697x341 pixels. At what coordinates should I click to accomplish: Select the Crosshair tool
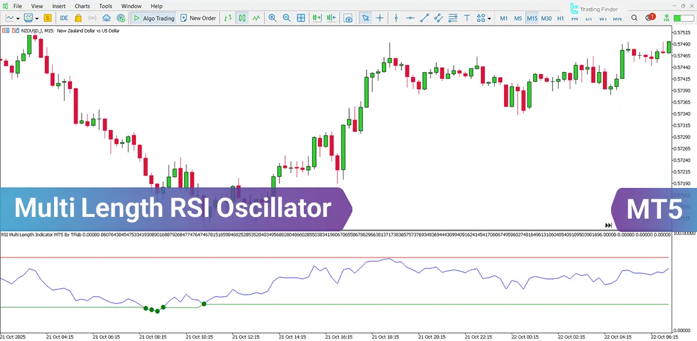coord(379,18)
